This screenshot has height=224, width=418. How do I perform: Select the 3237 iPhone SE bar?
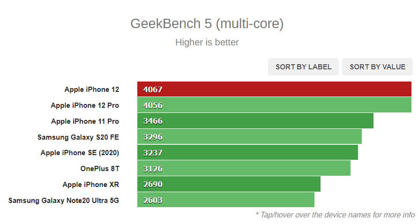coord(247,152)
